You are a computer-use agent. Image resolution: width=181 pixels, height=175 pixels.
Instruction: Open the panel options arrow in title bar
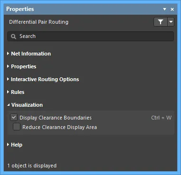point(165,9)
